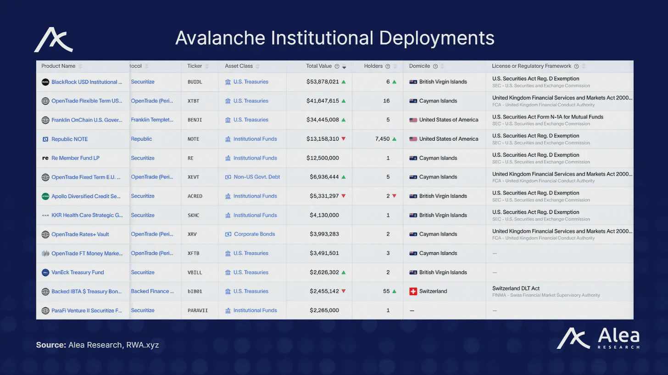This screenshot has height=375, width=668.
Task: Sort by the Ticker column arrows
Action: [207, 66]
